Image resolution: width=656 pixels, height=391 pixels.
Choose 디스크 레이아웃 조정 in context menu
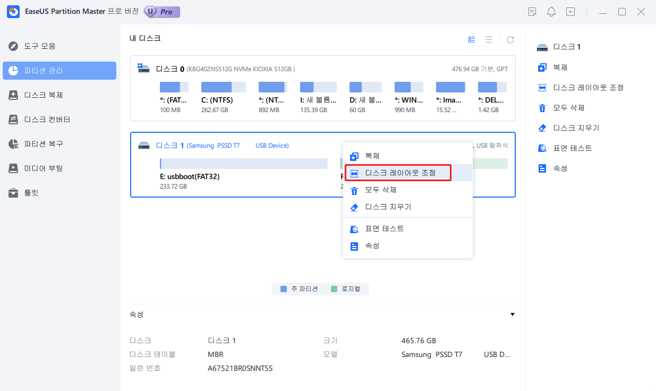[408, 173]
